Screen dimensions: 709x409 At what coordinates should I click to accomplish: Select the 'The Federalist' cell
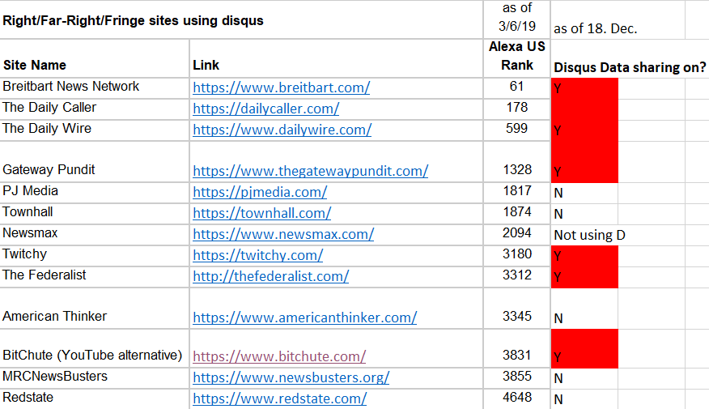(x=95, y=277)
